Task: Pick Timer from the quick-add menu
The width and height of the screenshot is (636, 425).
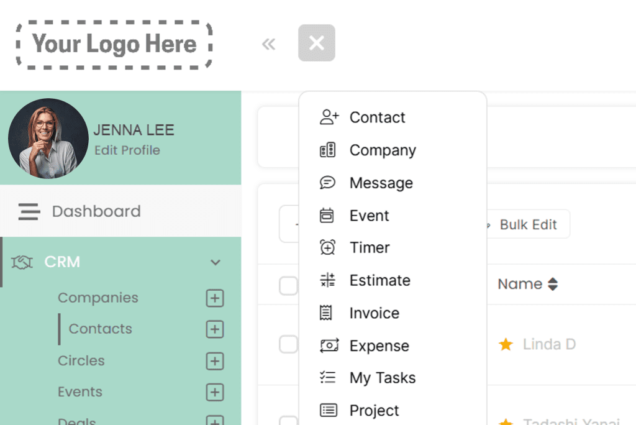Action: point(370,247)
